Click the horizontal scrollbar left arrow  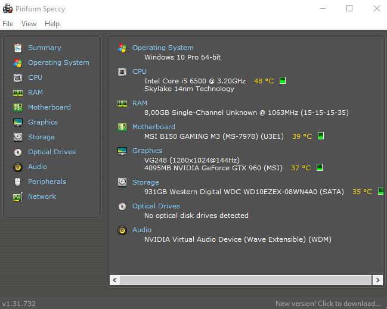114,280
